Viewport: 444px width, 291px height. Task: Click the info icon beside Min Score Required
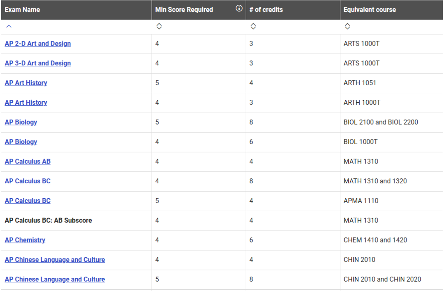click(239, 9)
